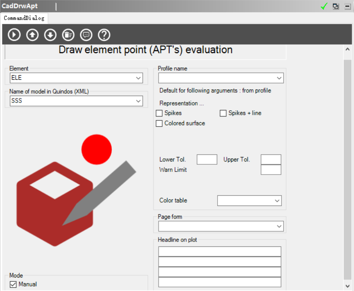Expand the Color table dropdown
This screenshot has height=291, width=354.
[277, 201]
